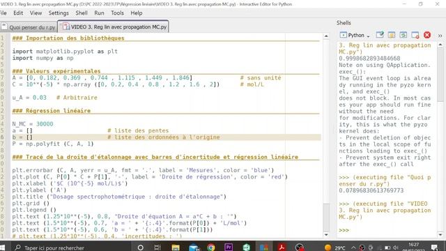Click the 'import numpy as np' line
The width and height of the screenshot is (446, 251).
point(43,58)
